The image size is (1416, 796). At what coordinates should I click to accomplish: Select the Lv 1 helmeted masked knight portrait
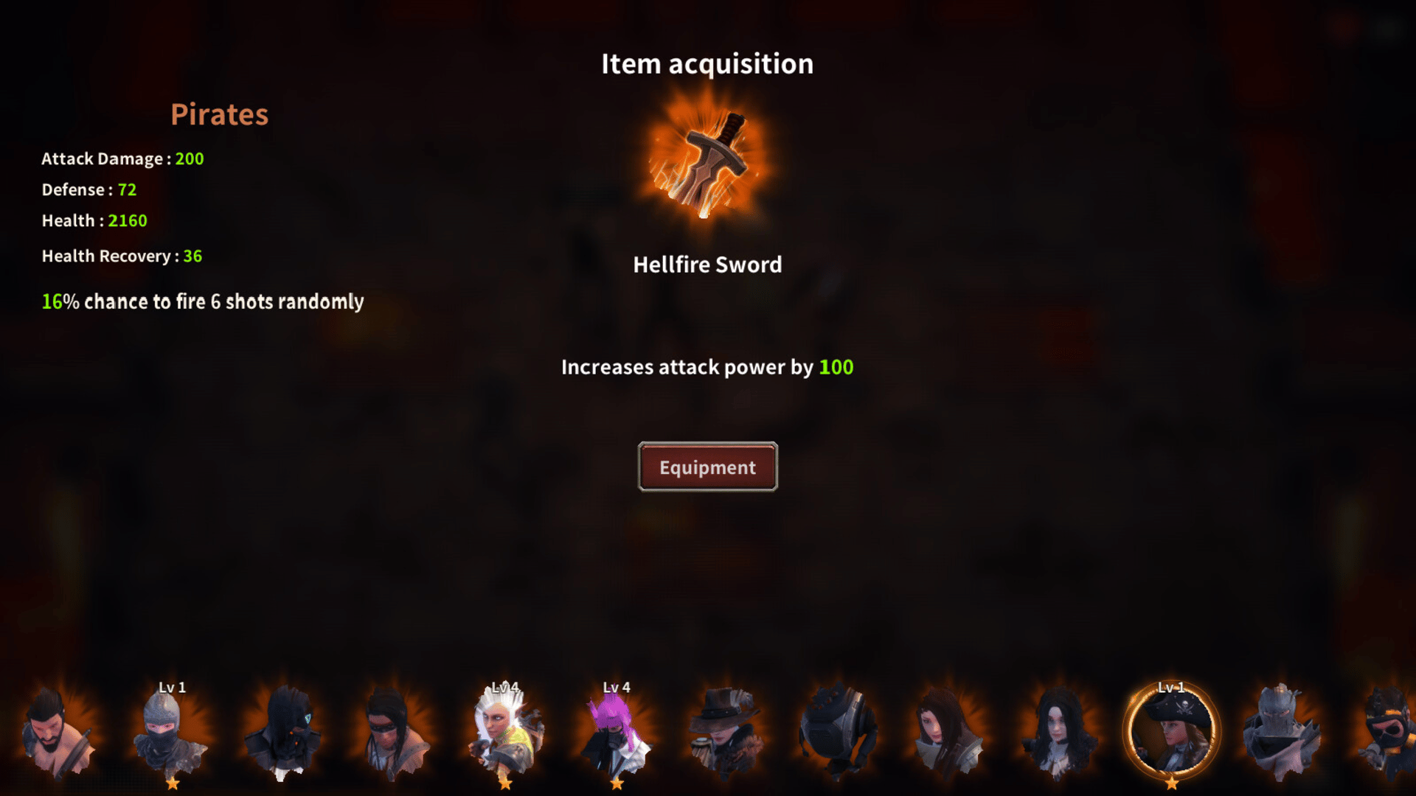coord(170,733)
